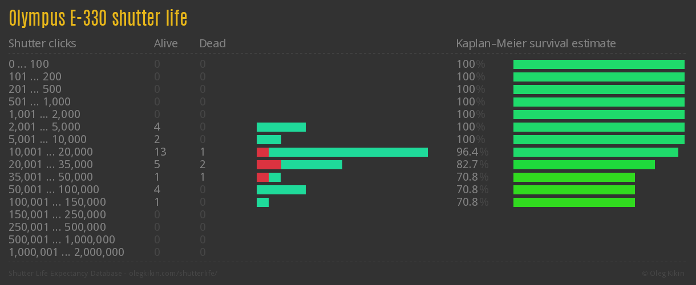This screenshot has height=285, width=696.
Task: Click the dead count 2
Action: [203, 165]
